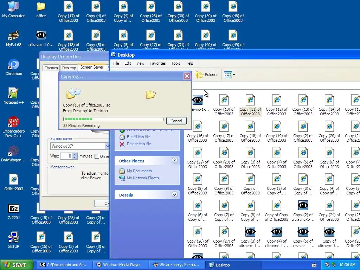Tick the On resume checkbox
The image size is (360, 270).
[97, 156]
